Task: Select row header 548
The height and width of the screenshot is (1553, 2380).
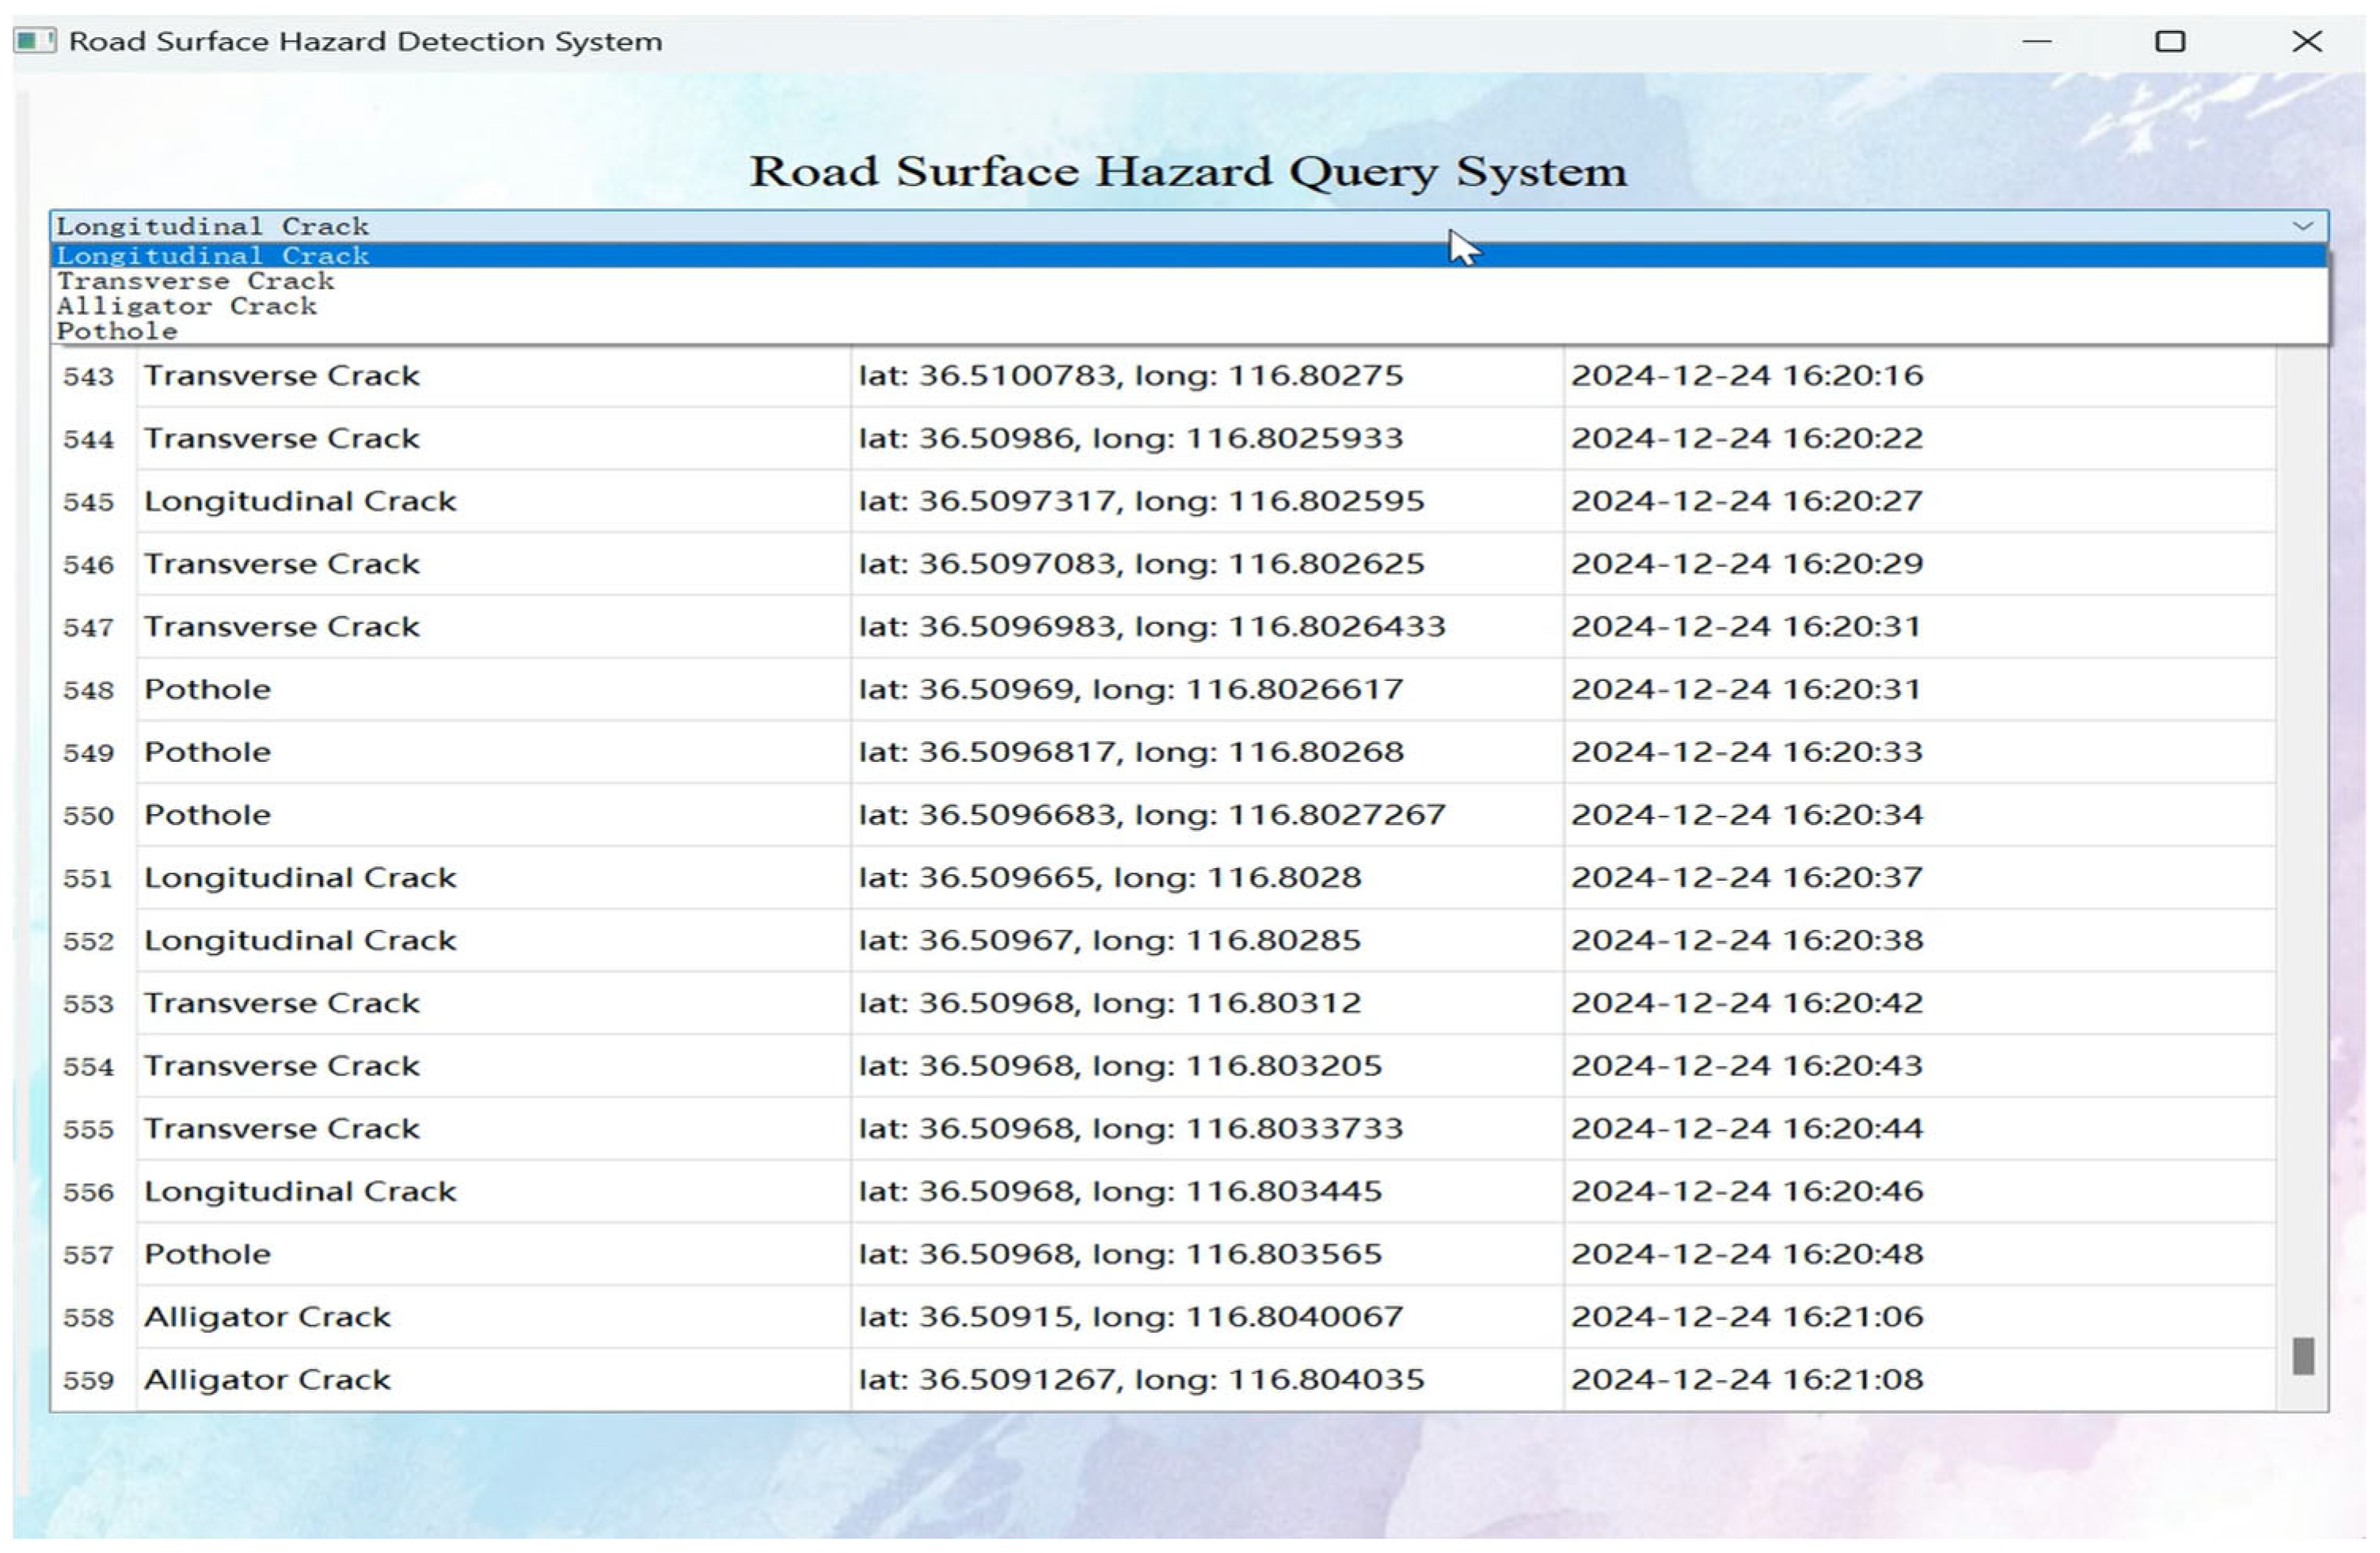Action: point(93,690)
